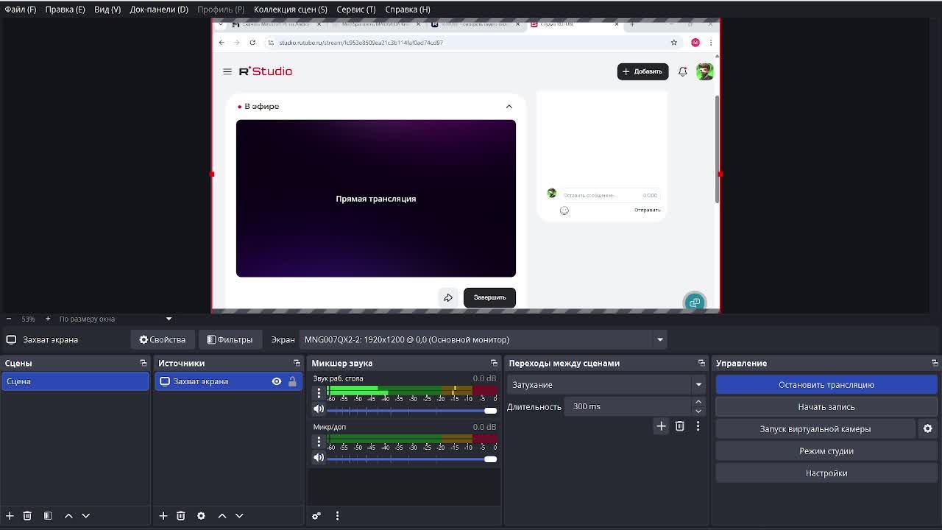The height and width of the screenshot is (530, 942).
Task: Open the Док-панели (D) menu
Action: (159, 9)
